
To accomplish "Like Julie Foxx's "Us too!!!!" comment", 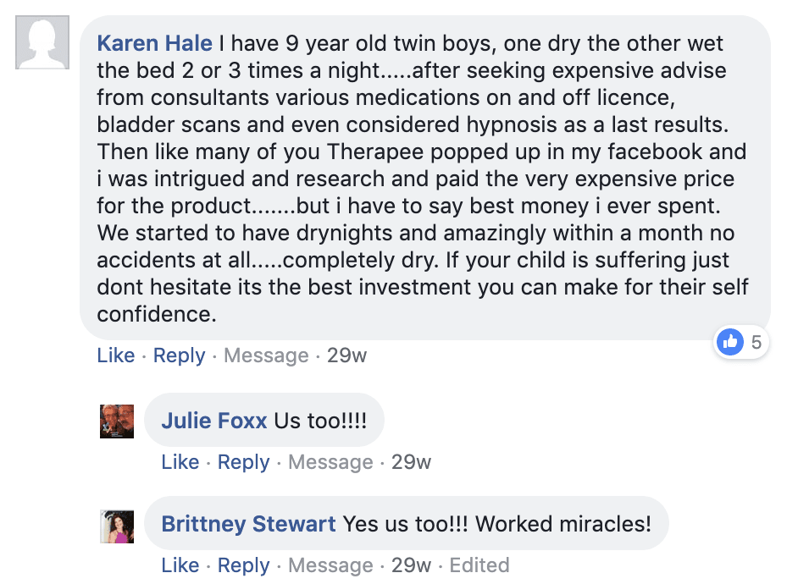I will 180,462.
